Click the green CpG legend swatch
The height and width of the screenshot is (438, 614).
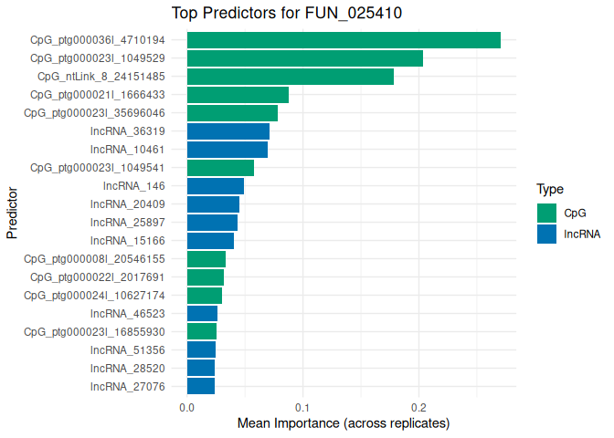(546, 213)
